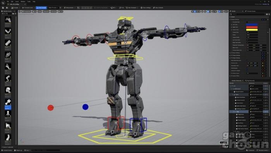Viewport: 271px width, 153px height.
Task: Open the Window menu
Action: pyautogui.click(x=23, y=2)
